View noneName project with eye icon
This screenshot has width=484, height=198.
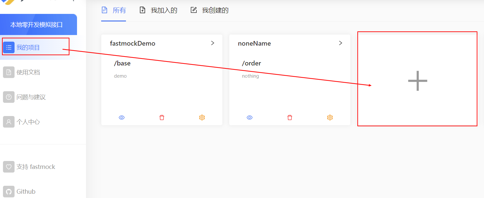tap(250, 117)
